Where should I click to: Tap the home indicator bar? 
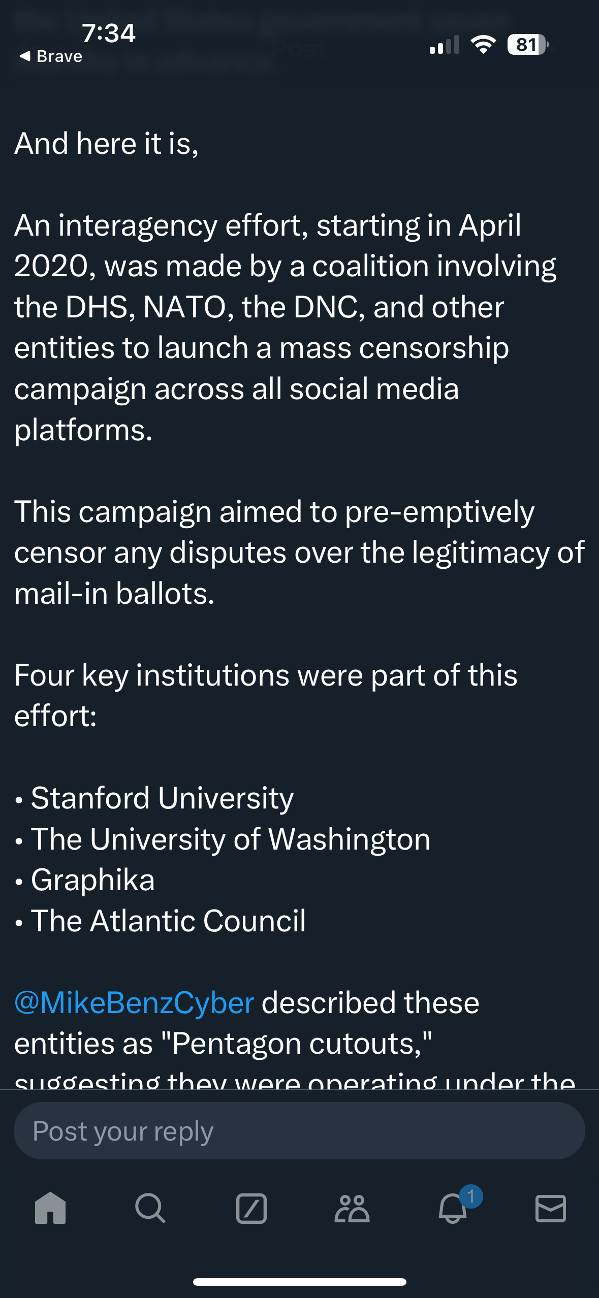(x=299, y=1282)
